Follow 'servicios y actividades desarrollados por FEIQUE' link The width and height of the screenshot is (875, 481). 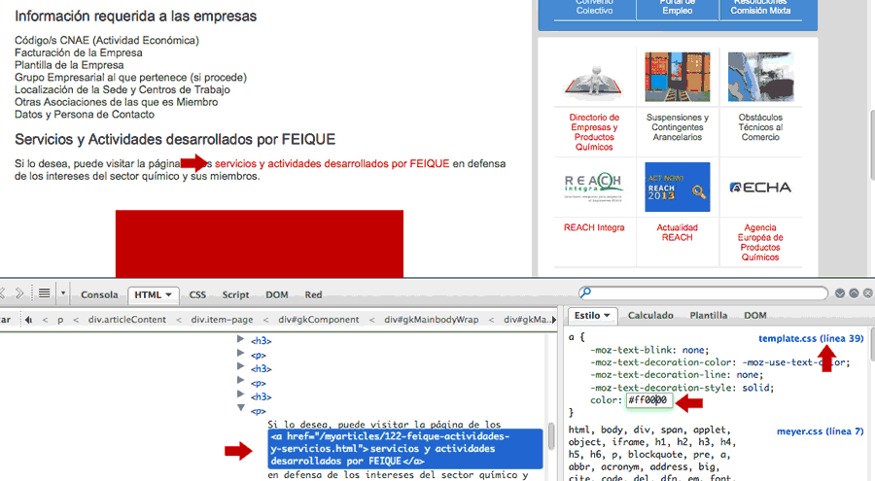pos(332,163)
